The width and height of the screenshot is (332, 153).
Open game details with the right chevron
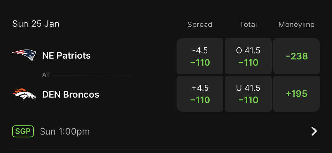pos(314,131)
